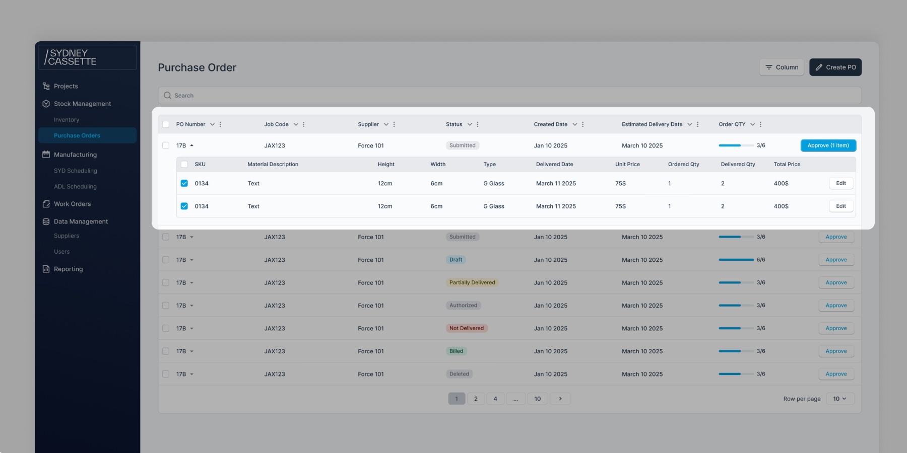This screenshot has height=453, width=907.
Task: Click the Work Orders edit icon
Action: [x=46, y=204]
